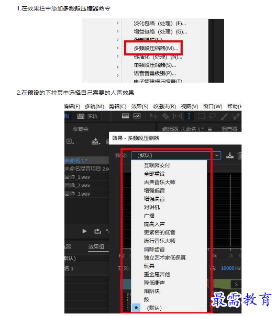Open the 多轨(M) menu
The width and height of the screenshot is (276, 316).
coord(94,106)
